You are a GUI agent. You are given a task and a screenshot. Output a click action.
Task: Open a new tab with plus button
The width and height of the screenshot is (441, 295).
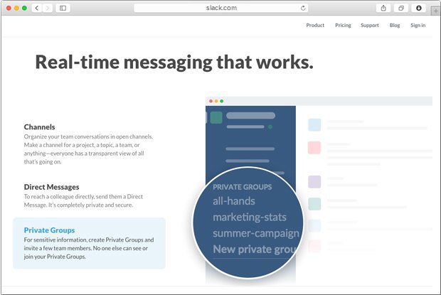click(x=435, y=11)
